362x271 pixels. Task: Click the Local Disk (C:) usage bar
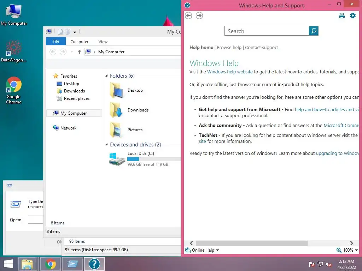[154, 159]
